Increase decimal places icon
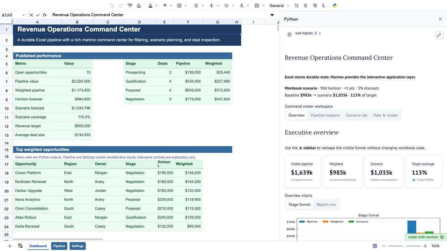This screenshot has height=251, width=447. pyautogui.click(x=315, y=6)
